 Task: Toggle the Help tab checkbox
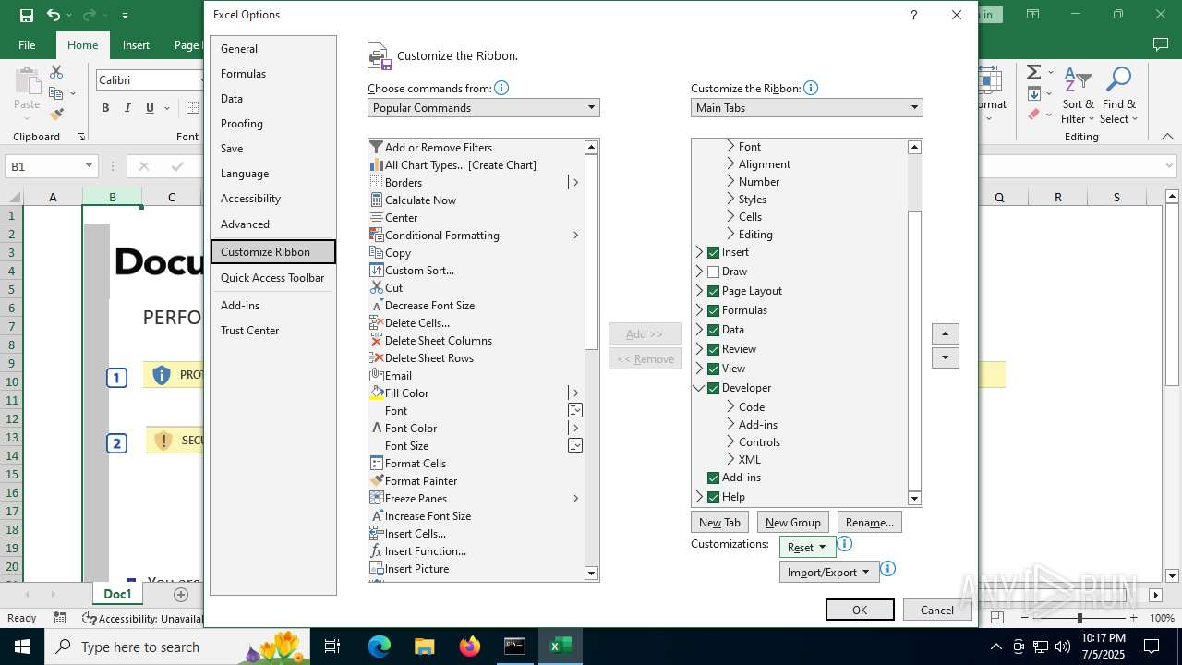tap(713, 497)
